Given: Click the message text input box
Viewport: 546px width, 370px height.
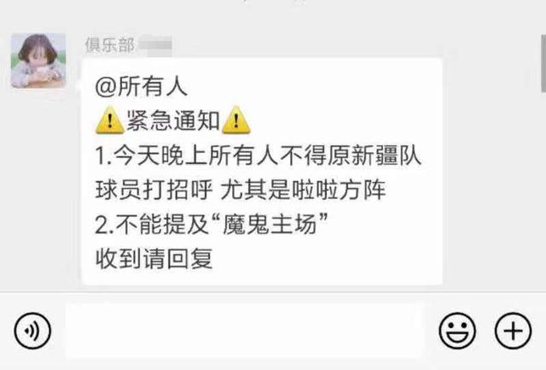Looking at the screenshot, I should [245, 331].
